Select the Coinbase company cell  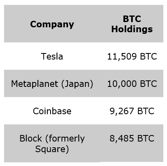point(52,111)
